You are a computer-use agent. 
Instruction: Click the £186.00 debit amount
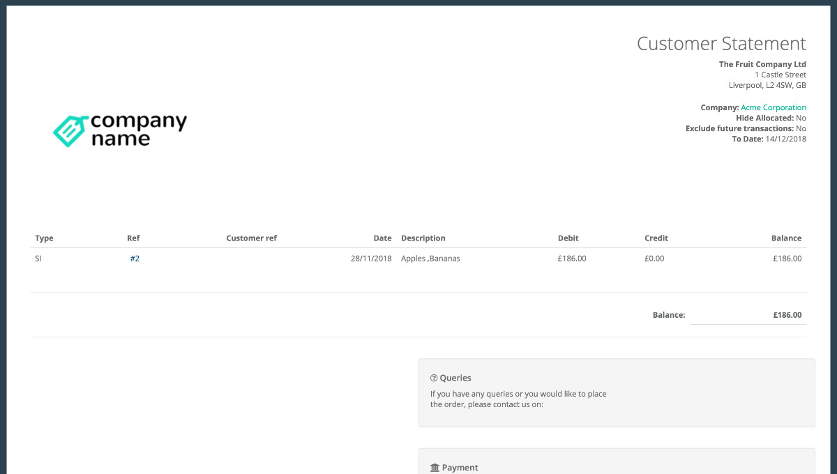click(572, 258)
